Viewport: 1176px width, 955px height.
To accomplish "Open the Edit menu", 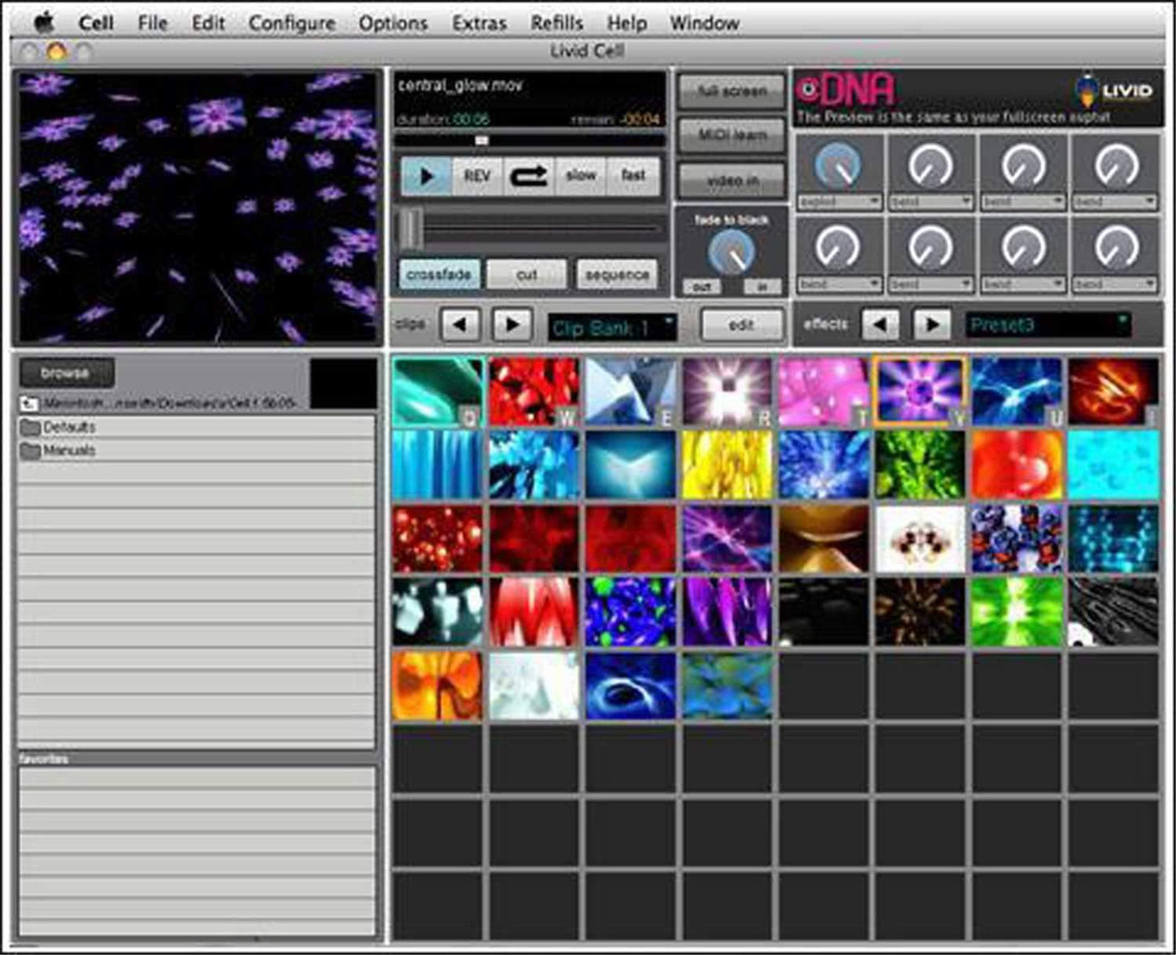I will tap(208, 23).
